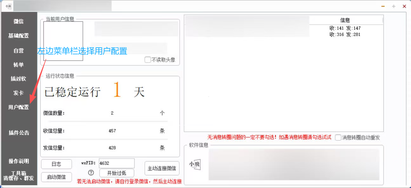The width and height of the screenshot is (411, 188).
Task: Open the 发卡 menu item
Action: (x=19, y=93)
